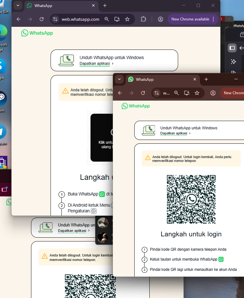Open profile icon in rear Chrome window
244x298 pixels.
pos(161,19)
